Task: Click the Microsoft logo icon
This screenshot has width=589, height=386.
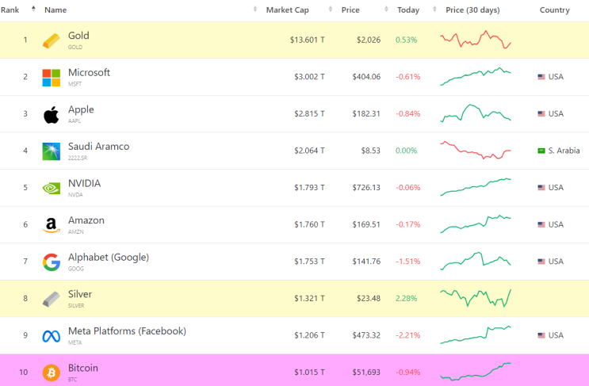Action: tap(51, 77)
